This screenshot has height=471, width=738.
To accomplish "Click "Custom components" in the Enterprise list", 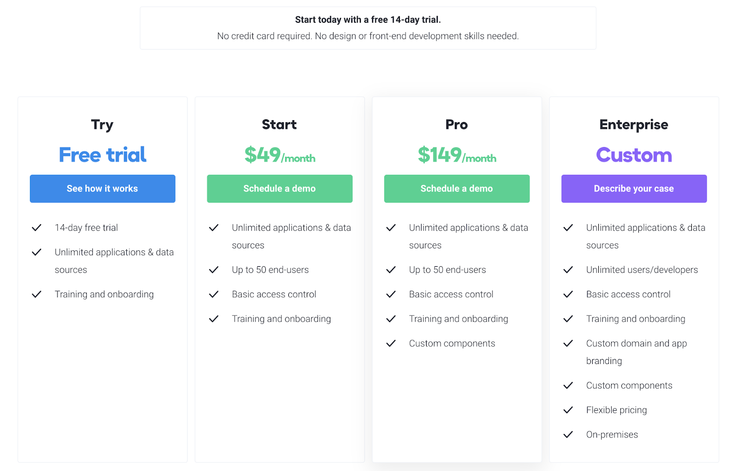I will (629, 386).
